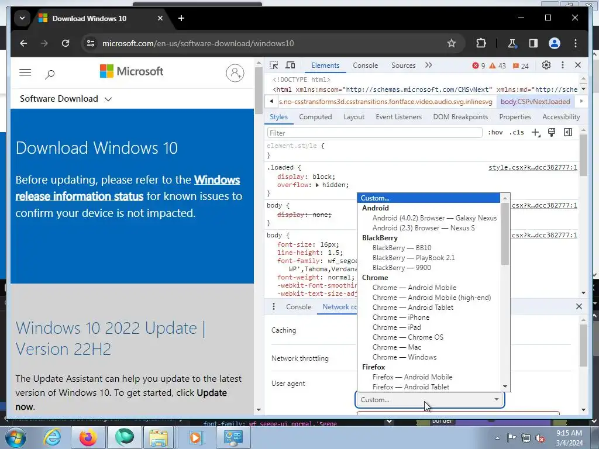Open DevTools customize three-dot menu

click(562, 65)
